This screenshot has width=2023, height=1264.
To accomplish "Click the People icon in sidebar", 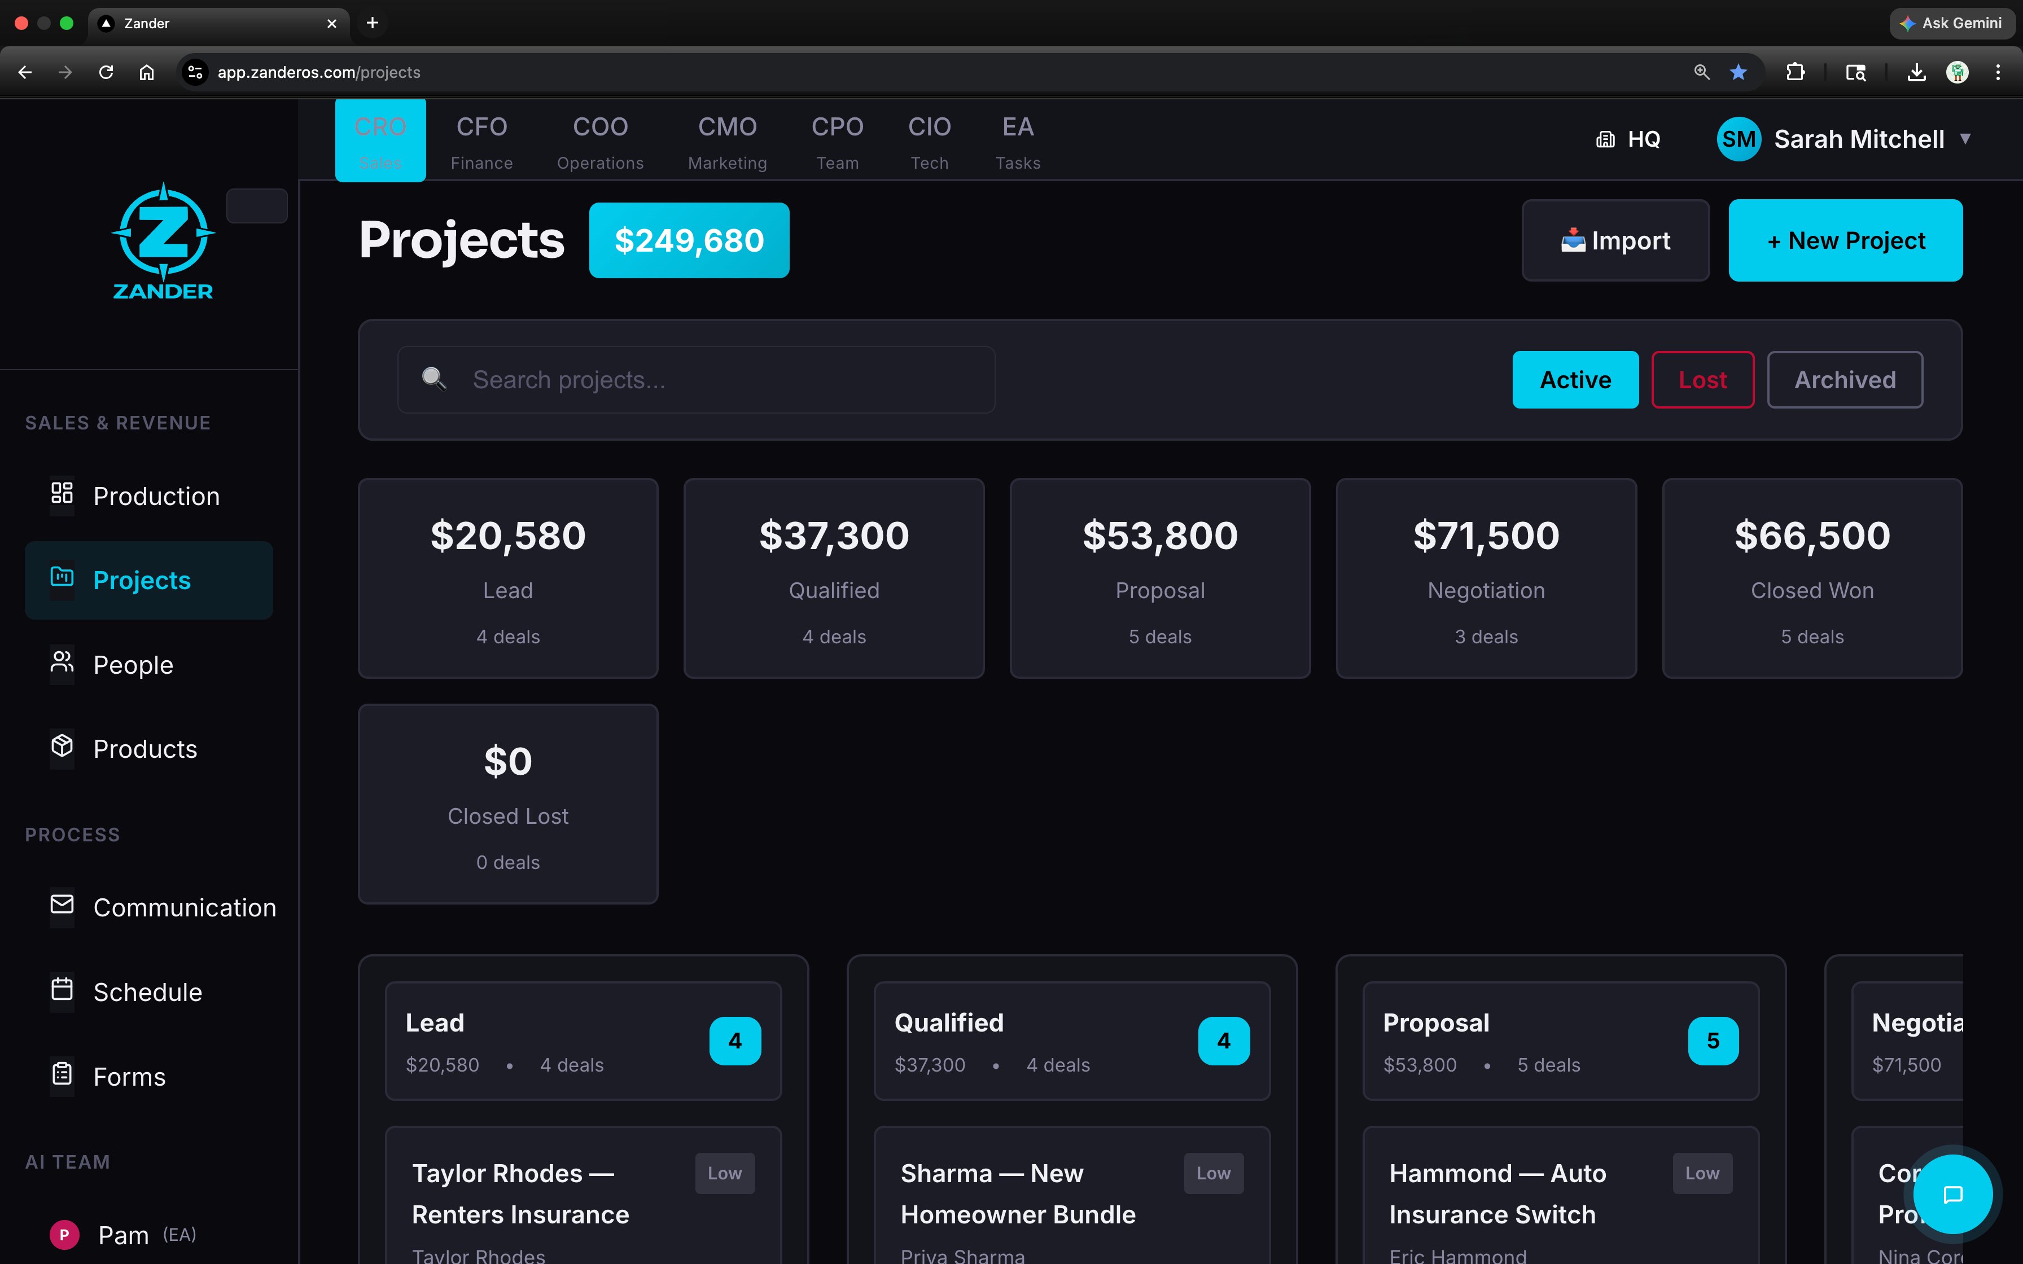I will [x=62, y=662].
